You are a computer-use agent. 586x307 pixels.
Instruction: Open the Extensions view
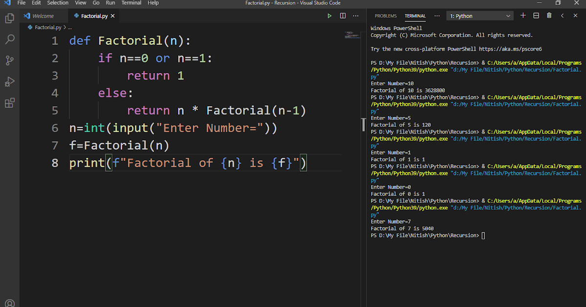[9, 103]
